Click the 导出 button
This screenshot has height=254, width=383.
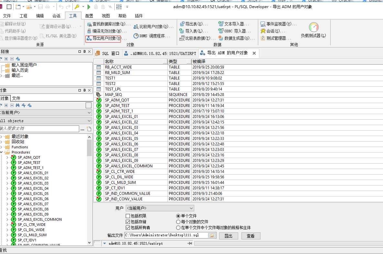pyautogui.click(x=229, y=236)
